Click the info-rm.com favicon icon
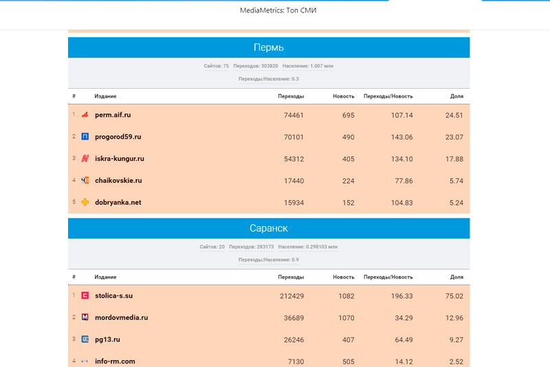The height and width of the screenshot is (367, 550). click(85, 362)
